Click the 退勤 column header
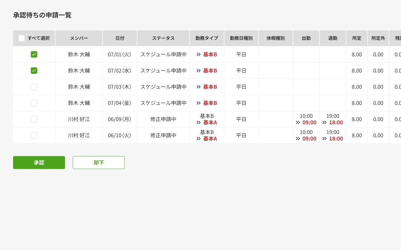This screenshot has height=250, width=401. coord(333,38)
